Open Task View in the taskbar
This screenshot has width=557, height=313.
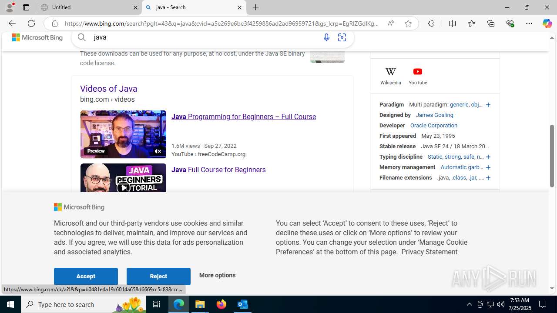pyautogui.click(x=157, y=304)
